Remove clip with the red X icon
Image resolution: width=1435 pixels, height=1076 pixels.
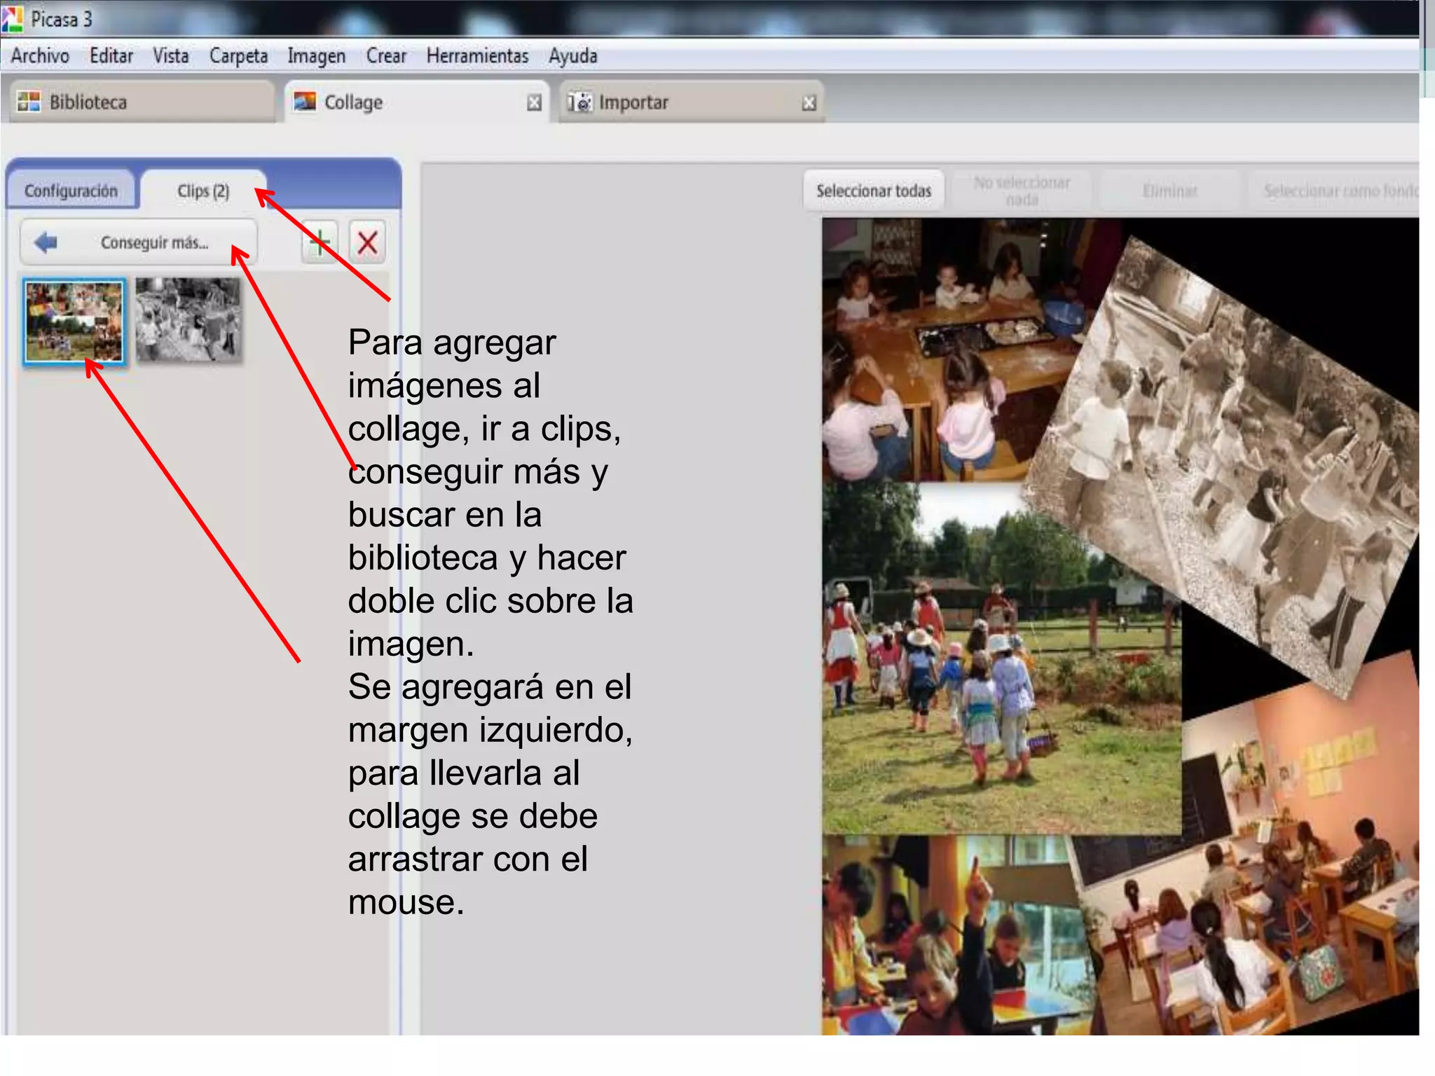tap(367, 242)
